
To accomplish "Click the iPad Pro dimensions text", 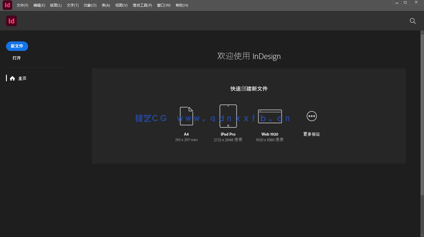I will click(228, 140).
